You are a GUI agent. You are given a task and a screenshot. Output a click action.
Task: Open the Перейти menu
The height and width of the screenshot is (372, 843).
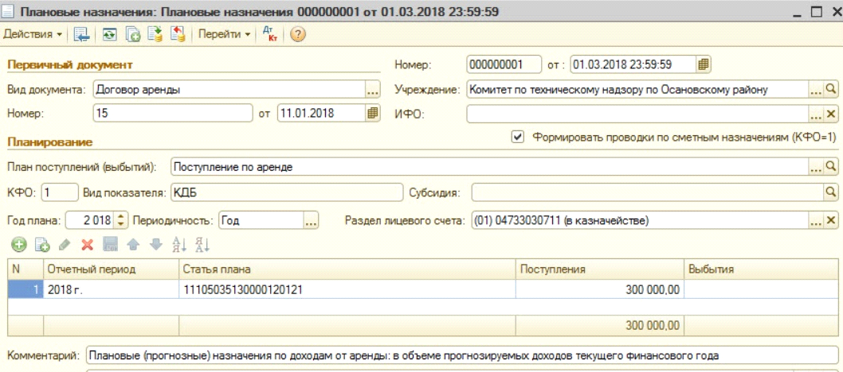point(224,35)
